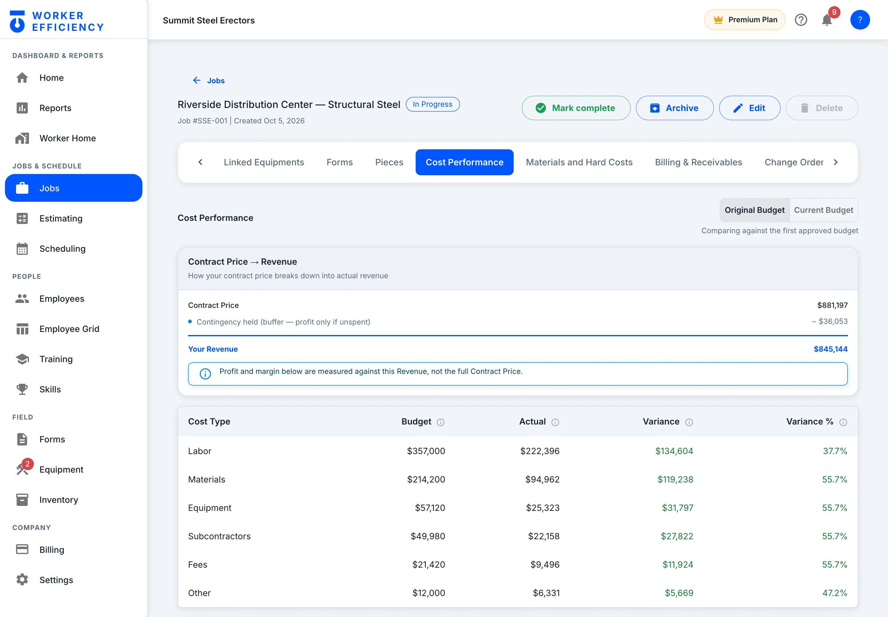Click the In Progress status badge

click(x=432, y=104)
